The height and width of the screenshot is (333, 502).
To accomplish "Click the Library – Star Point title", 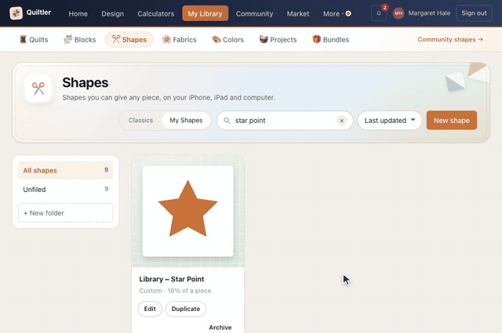I will tap(172, 279).
